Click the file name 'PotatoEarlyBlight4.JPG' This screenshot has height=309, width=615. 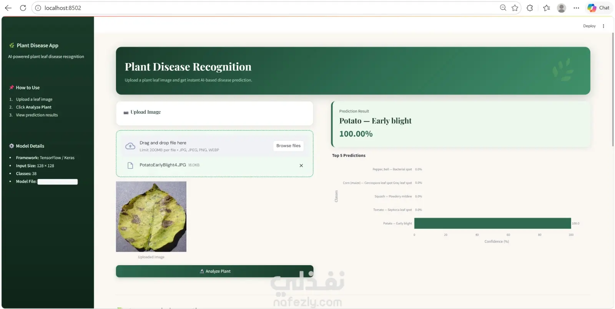[163, 165]
